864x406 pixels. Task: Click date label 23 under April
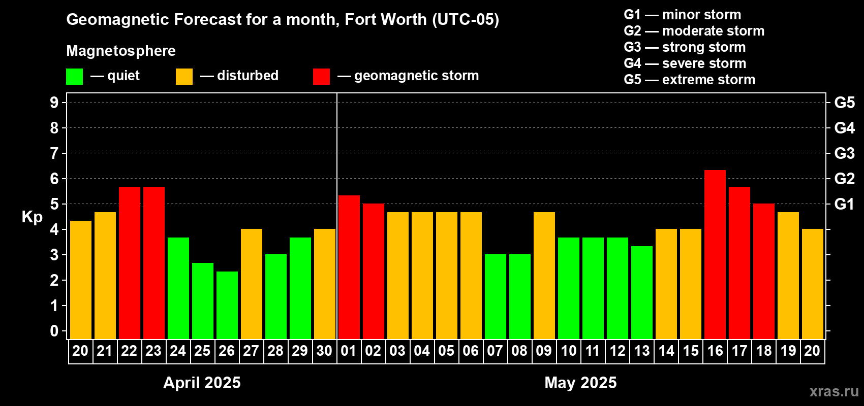(x=153, y=351)
